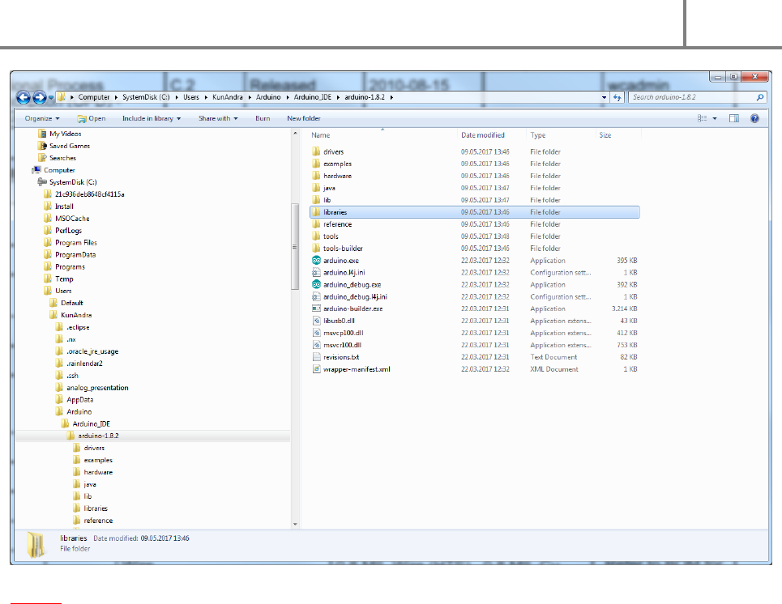Click the msvcp100.dll file icon
This screenshot has height=604, width=782.
(x=316, y=333)
